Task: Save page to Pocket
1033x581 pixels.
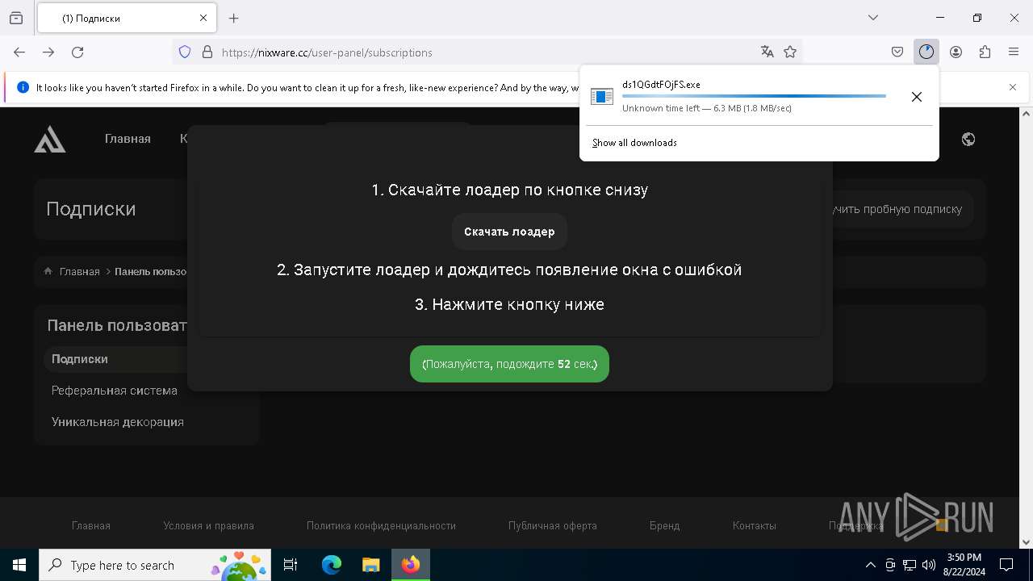Action: tap(897, 52)
